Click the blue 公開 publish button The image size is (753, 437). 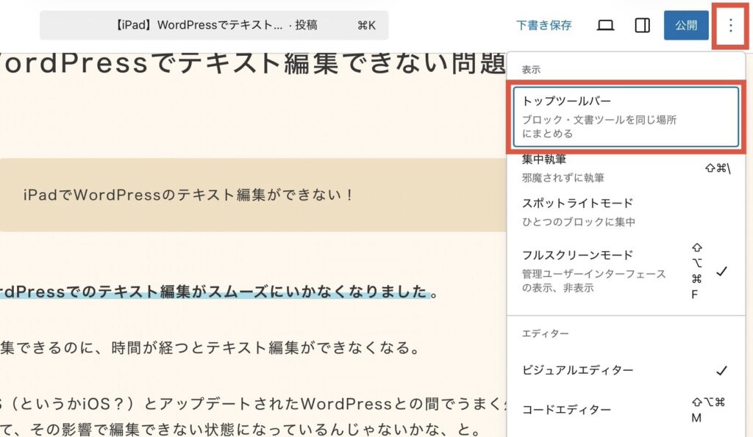685,26
